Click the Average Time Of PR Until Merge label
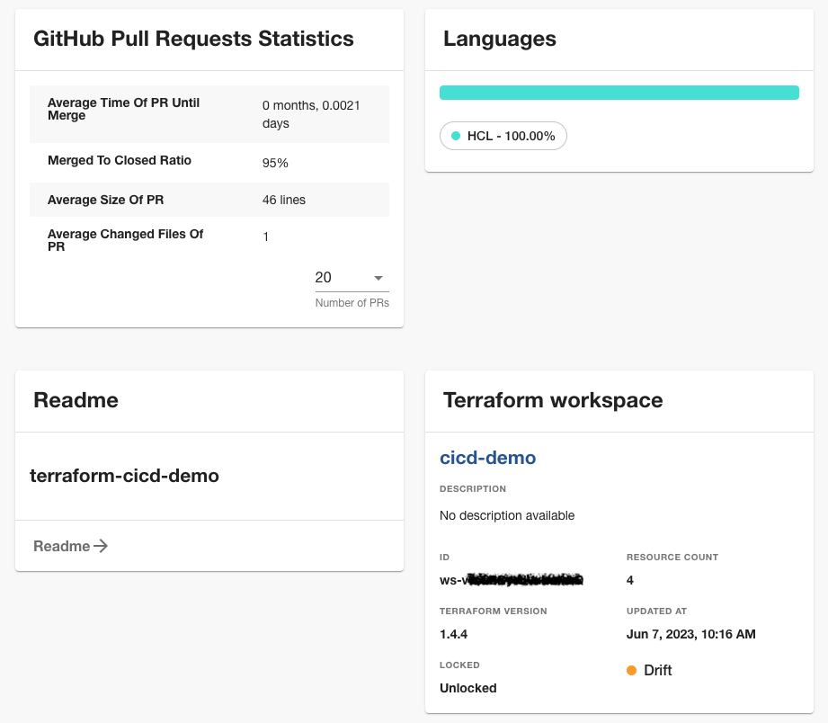828x723 pixels. 124,109
